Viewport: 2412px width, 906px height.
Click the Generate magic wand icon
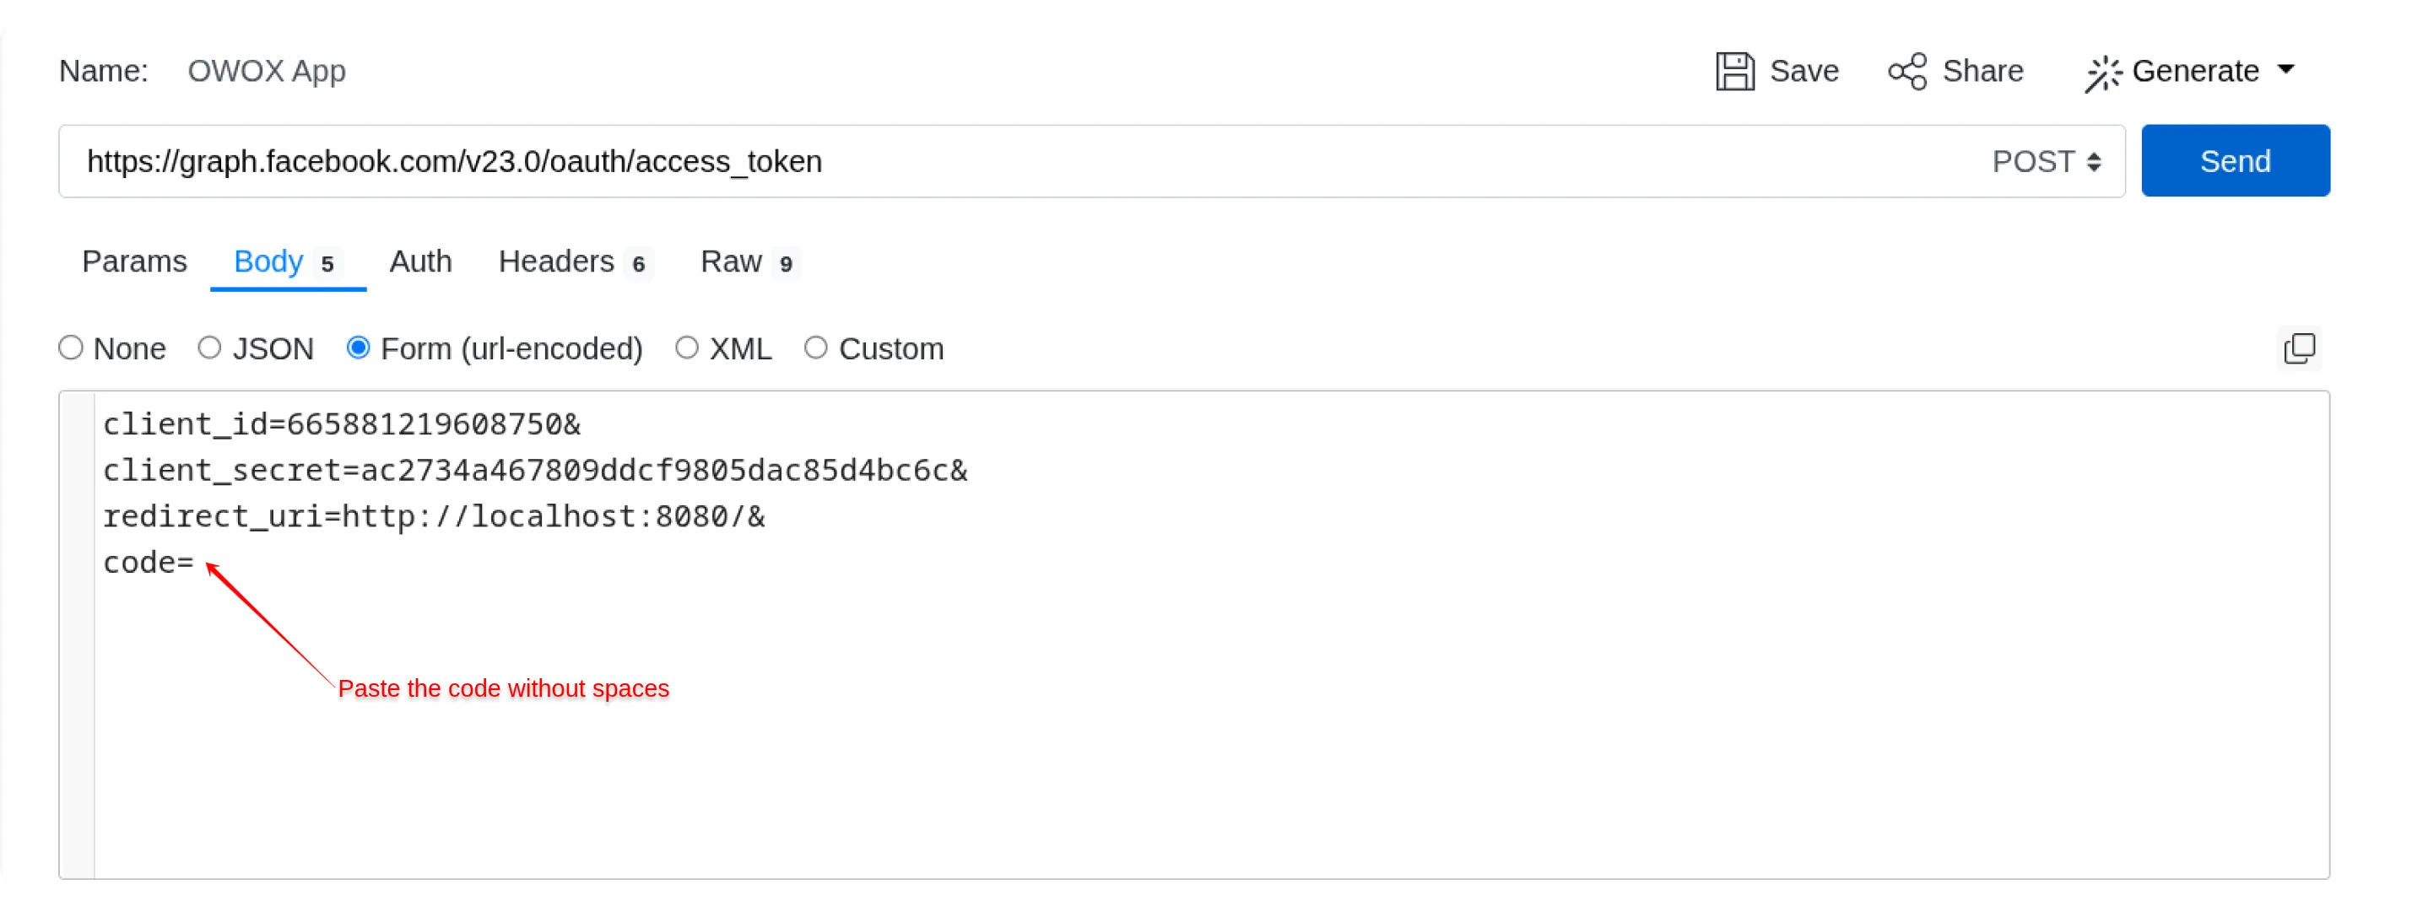tap(2103, 73)
